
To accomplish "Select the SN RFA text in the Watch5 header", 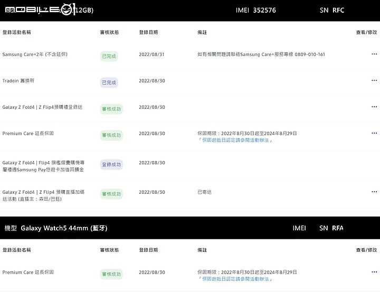I will (331, 228).
